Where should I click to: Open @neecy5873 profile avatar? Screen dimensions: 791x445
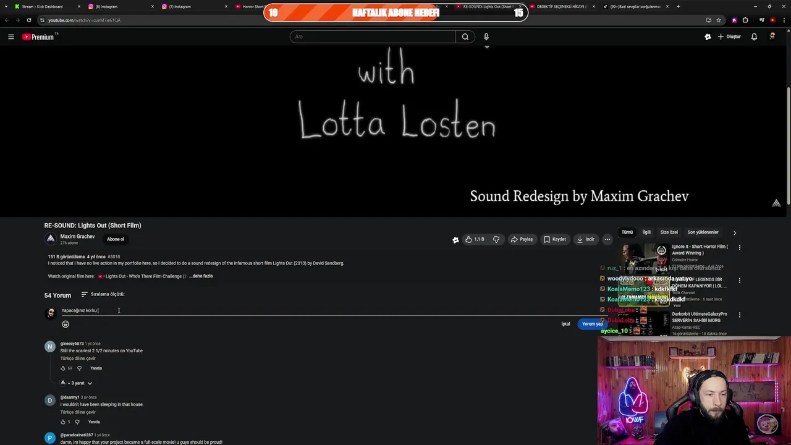(x=50, y=347)
